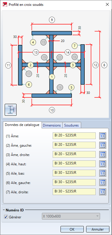
Task: Click dimension marker 9 above top flange
Action: pos(52,20)
